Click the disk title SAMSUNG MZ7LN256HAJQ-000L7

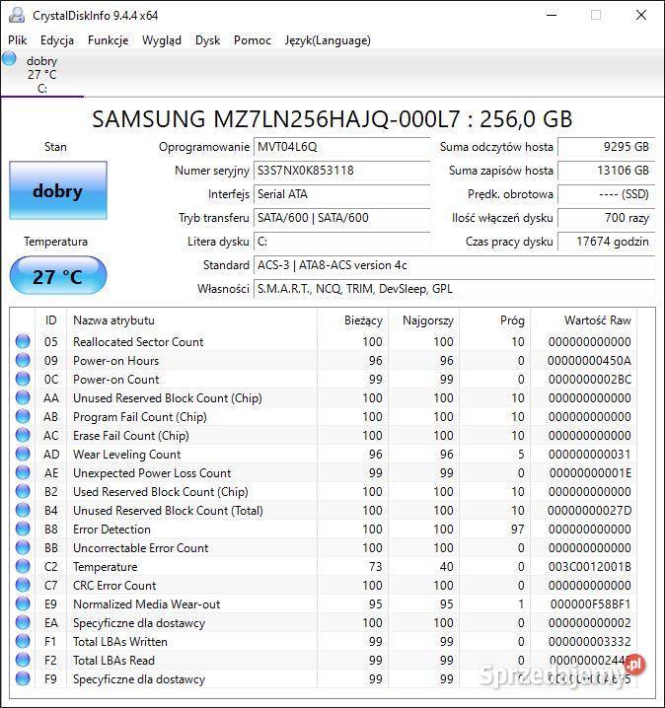point(332,119)
